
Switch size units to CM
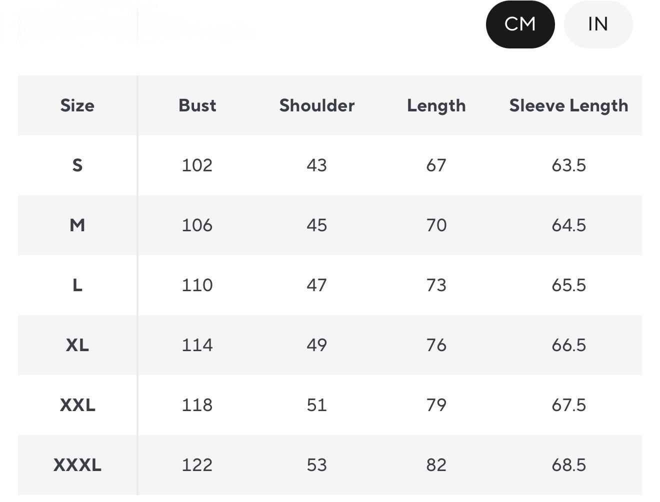point(520,24)
